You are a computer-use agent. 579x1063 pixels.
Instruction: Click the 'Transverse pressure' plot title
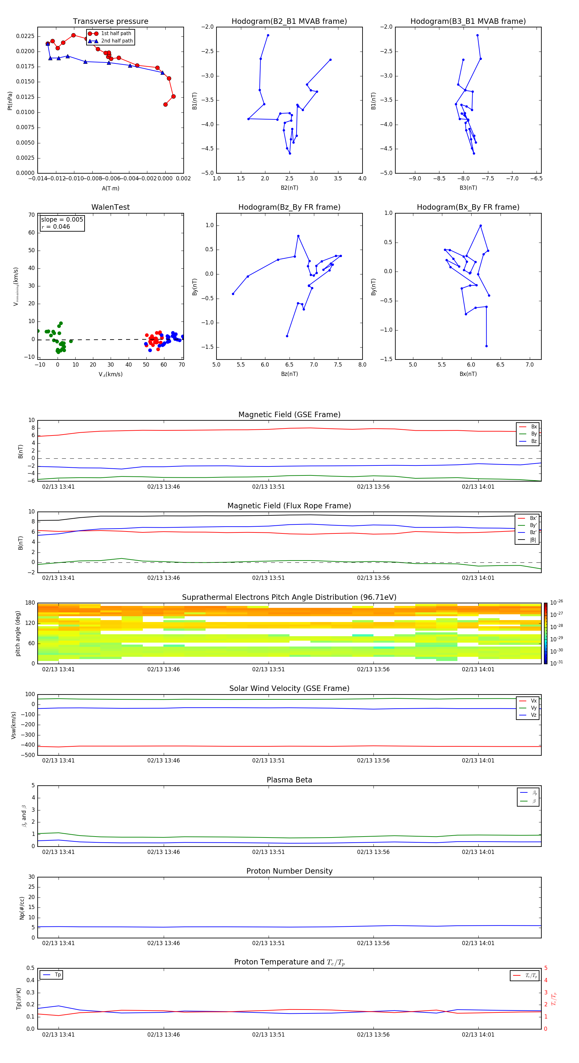(x=110, y=22)
